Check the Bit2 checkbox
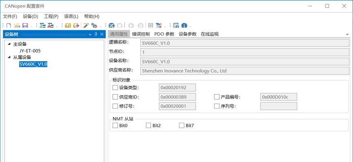The height and width of the screenshot is (162, 353). click(x=148, y=126)
